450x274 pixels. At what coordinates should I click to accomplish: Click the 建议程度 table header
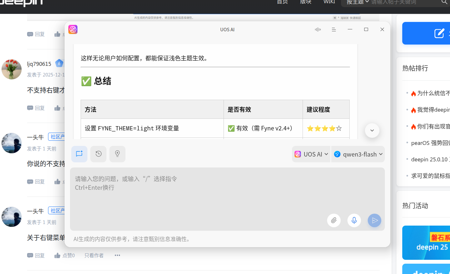point(326,109)
